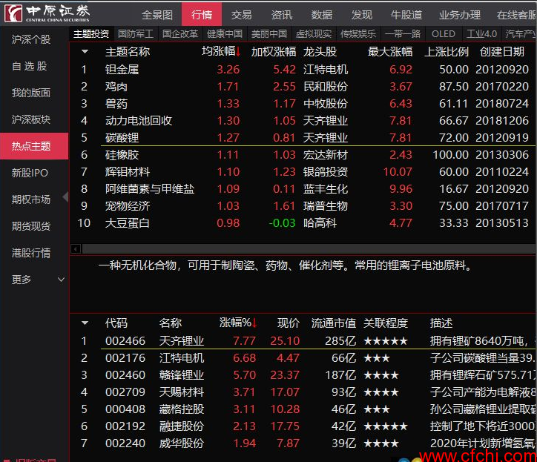This screenshot has height=462, width=537.
Task: Switch to the 虚拟现实 tab
Action: [314, 34]
